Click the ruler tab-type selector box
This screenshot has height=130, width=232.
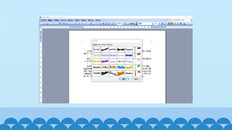point(41,27)
